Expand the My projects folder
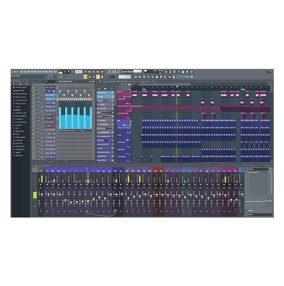 18,131
